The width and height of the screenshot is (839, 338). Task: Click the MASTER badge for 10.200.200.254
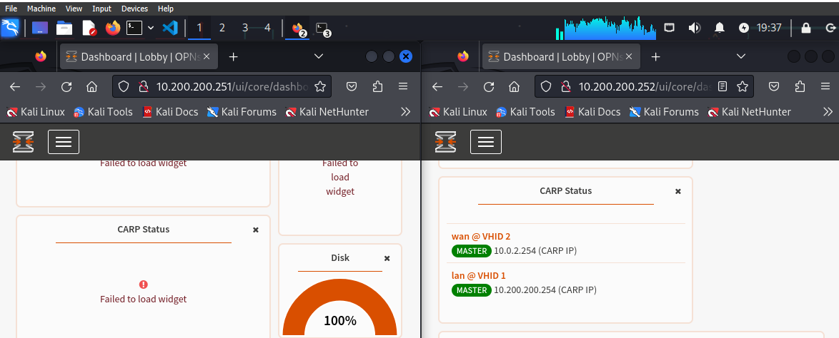tap(472, 290)
